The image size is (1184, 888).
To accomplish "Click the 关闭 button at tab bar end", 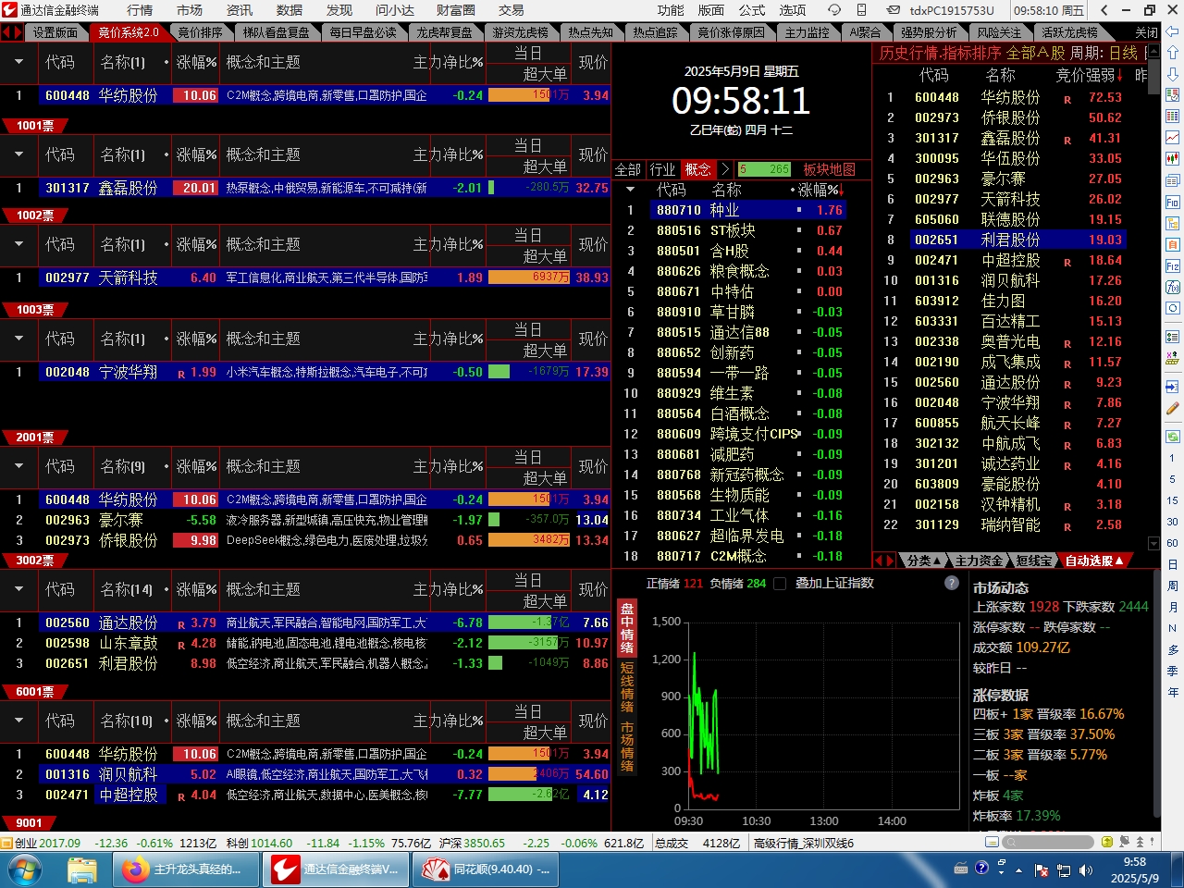I will click(1146, 31).
